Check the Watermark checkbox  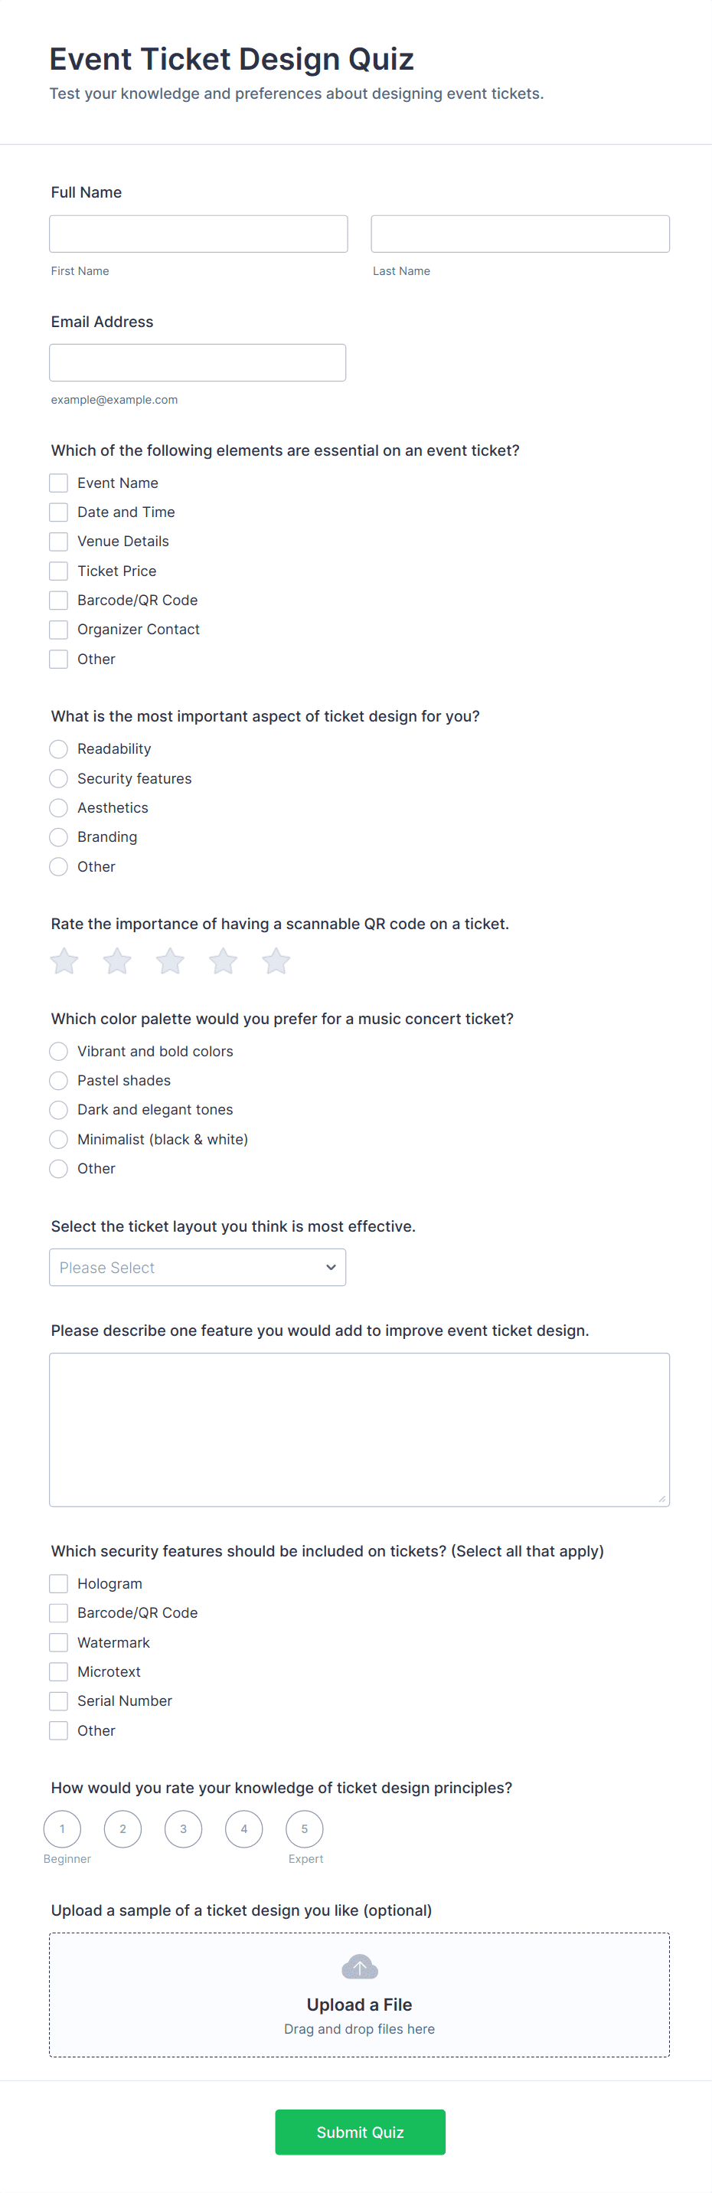[59, 1642]
